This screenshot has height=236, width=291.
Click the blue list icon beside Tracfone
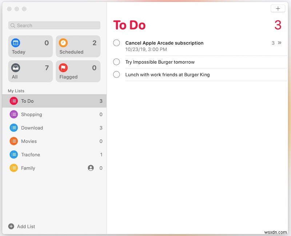pos(14,155)
